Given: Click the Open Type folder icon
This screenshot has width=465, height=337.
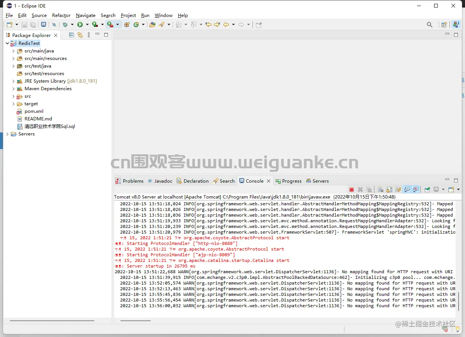Looking at the screenshot, I should [152, 25].
